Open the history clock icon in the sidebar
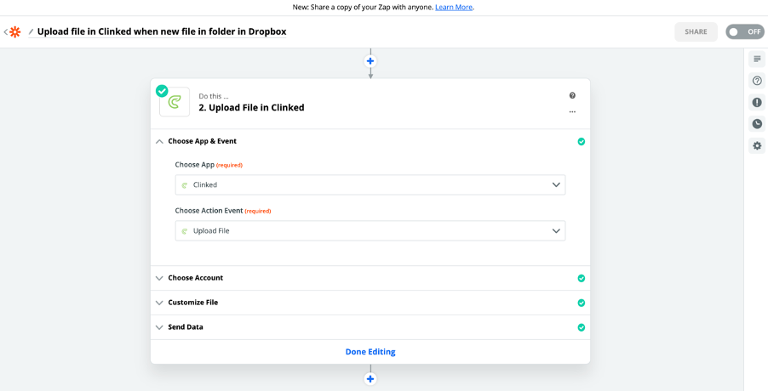 (756, 124)
